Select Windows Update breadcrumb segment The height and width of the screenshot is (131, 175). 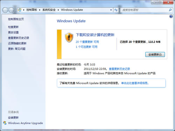click(x=72, y=10)
